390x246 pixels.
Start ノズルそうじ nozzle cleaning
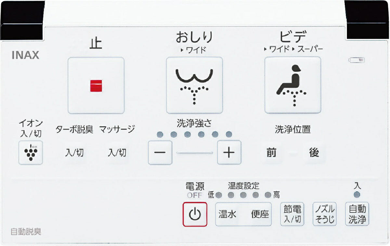(325, 214)
